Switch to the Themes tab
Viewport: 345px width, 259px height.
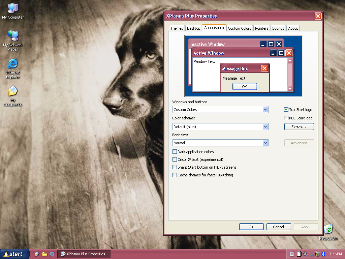point(177,28)
